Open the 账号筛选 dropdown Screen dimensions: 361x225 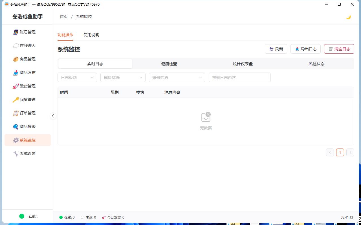[x=177, y=77]
